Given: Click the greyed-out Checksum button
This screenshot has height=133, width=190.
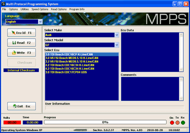Looking at the screenshot, I should click(22, 63).
